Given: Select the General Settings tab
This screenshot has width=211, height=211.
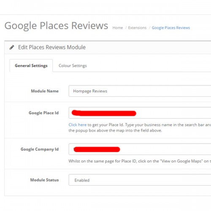Looking at the screenshot, I should (31, 66).
